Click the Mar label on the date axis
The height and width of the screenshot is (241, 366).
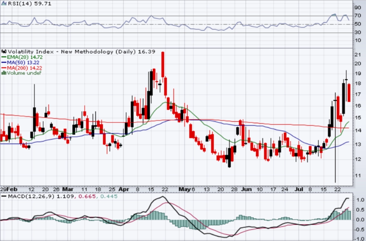click(68, 189)
